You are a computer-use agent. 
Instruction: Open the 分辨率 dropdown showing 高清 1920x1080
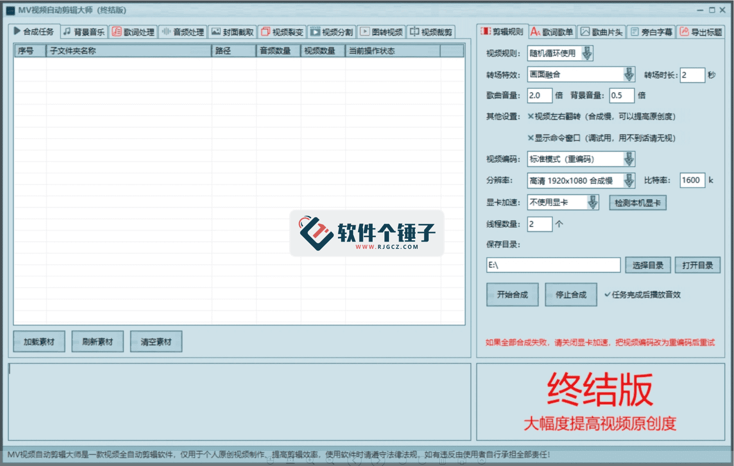click(581, 181)
